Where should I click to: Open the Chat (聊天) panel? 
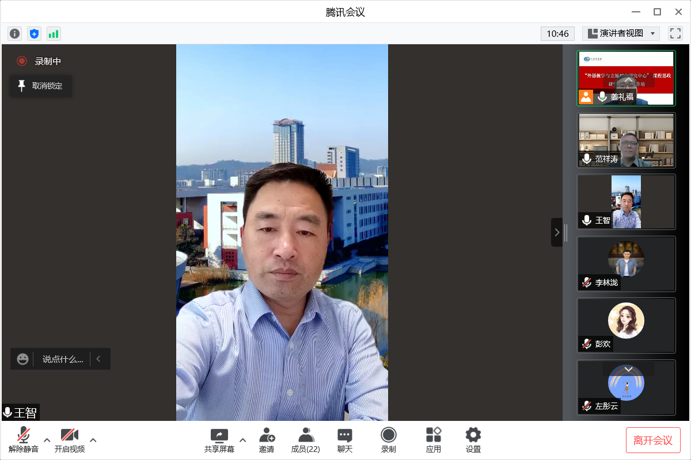[x=345, y=440]
